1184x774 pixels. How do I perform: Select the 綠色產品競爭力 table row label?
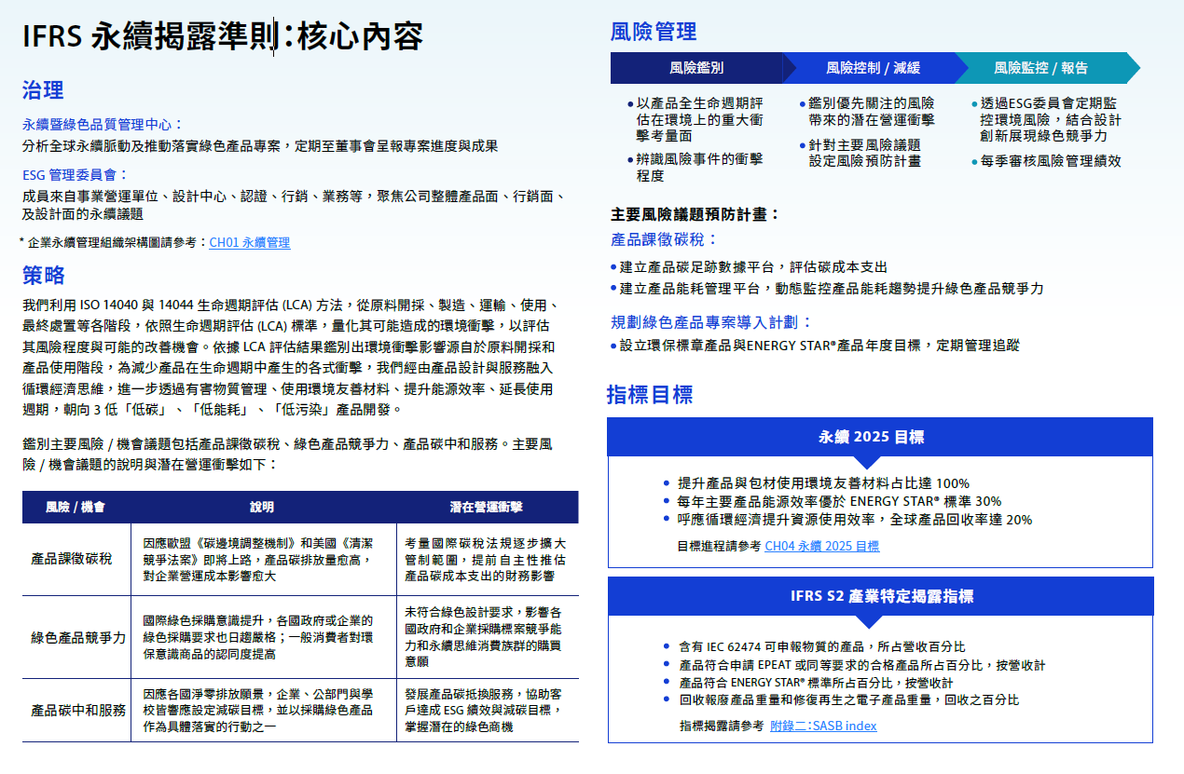tap(78, 638)
